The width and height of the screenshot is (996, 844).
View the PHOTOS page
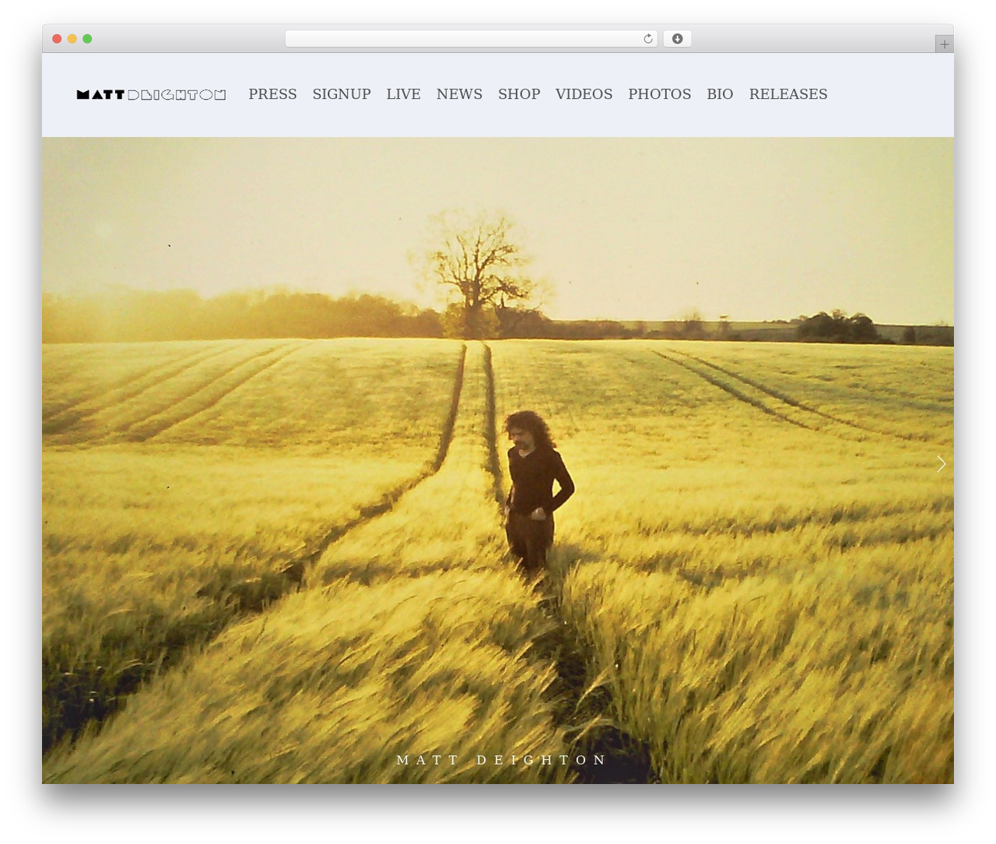659,94
